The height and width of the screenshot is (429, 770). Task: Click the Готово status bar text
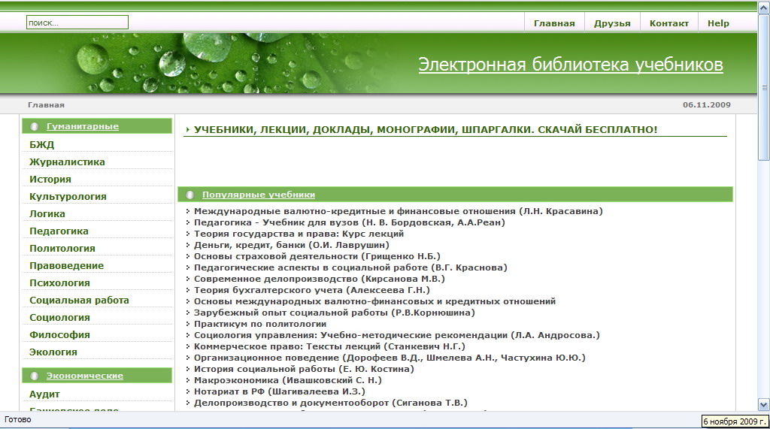[18, 420]
